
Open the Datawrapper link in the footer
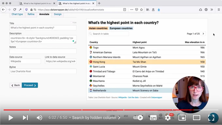[x=157, y=97]
